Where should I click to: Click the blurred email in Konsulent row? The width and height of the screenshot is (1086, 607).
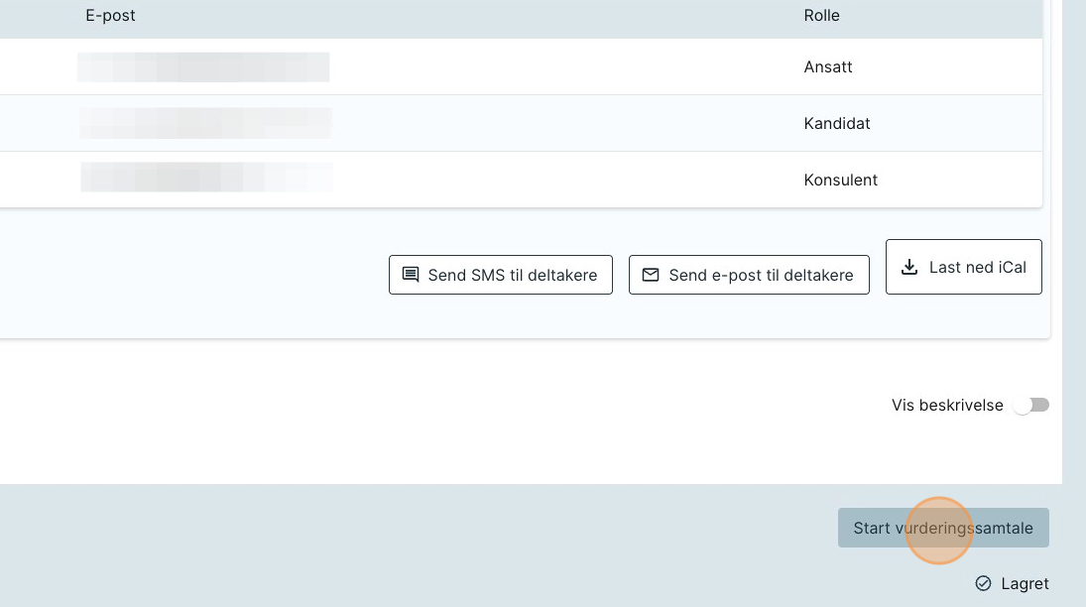click(206, 178)
